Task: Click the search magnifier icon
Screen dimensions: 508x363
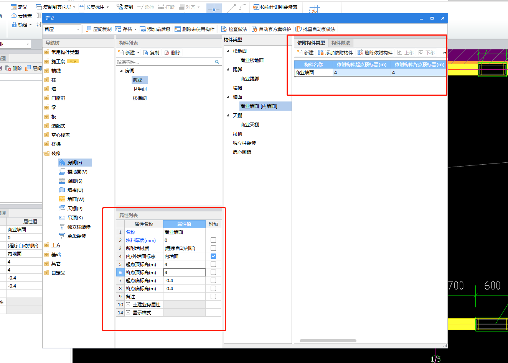Action: click(217, 62)
